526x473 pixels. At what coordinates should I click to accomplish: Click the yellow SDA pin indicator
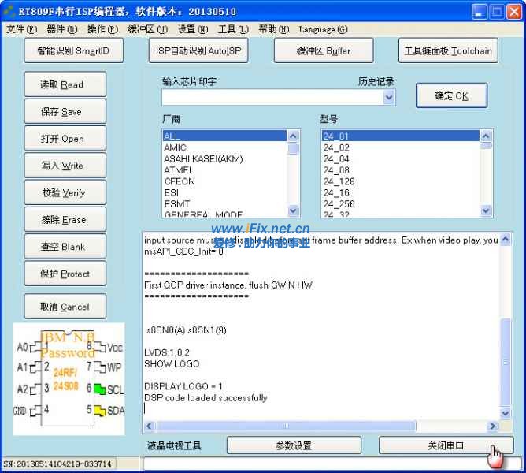[100, 411]
